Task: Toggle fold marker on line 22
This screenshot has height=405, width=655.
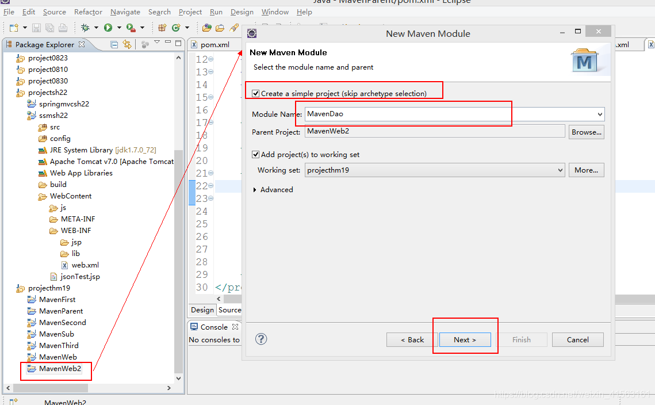Action: (211, 185)
